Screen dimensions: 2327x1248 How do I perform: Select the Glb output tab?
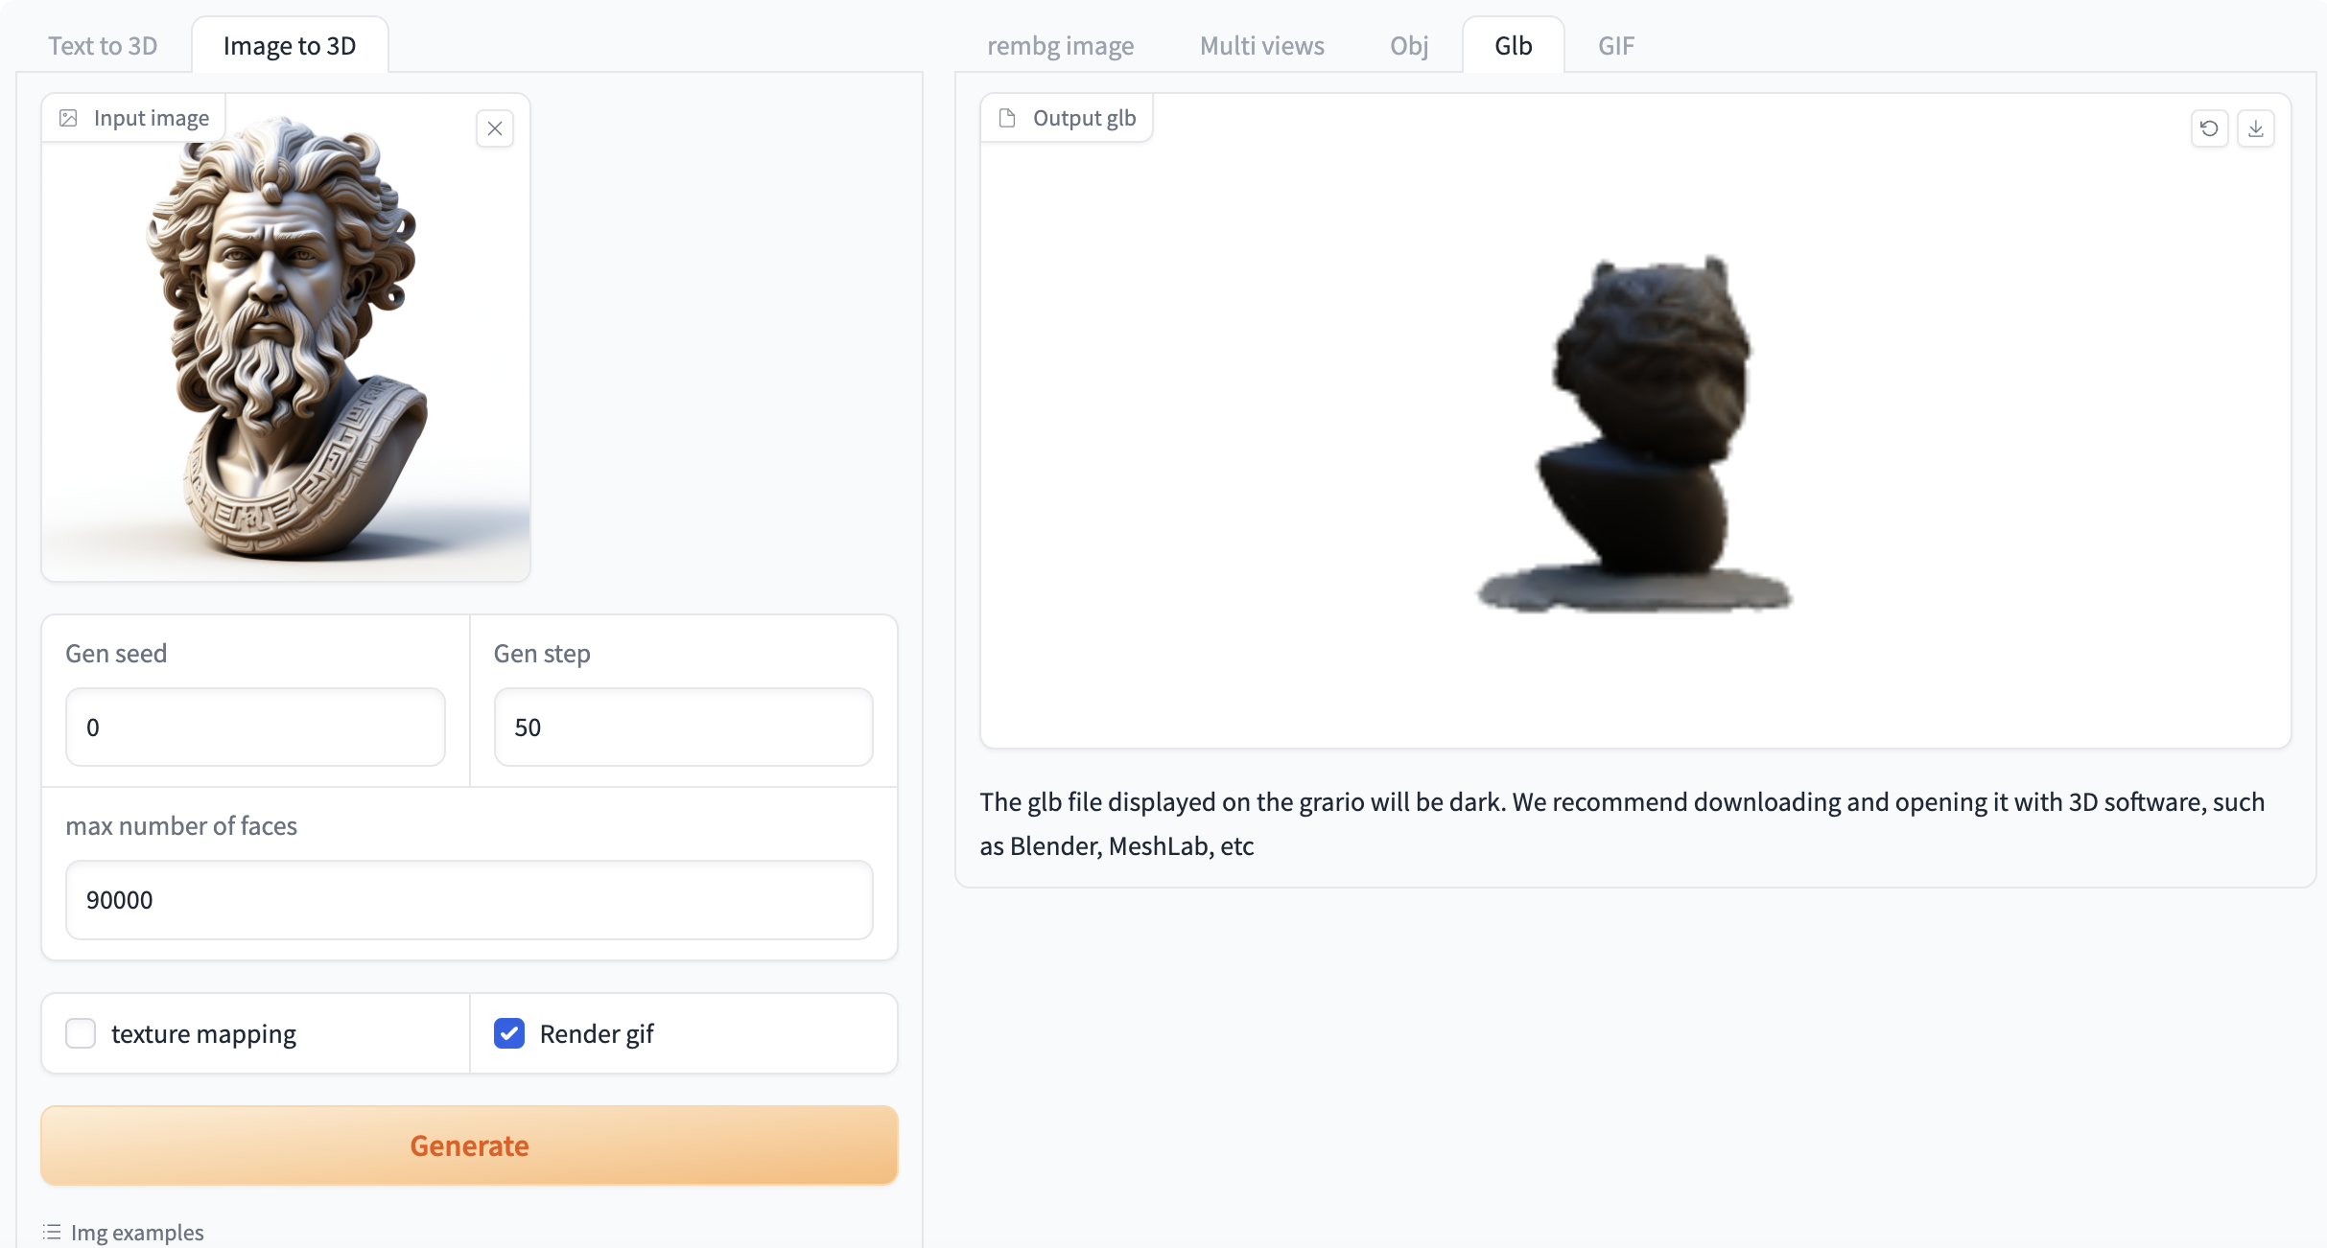coord(1513,46)
